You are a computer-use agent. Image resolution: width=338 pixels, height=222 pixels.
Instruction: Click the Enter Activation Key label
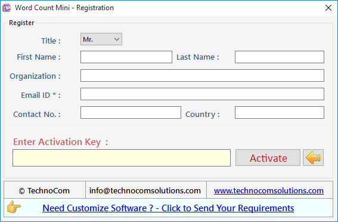[60, 142]
